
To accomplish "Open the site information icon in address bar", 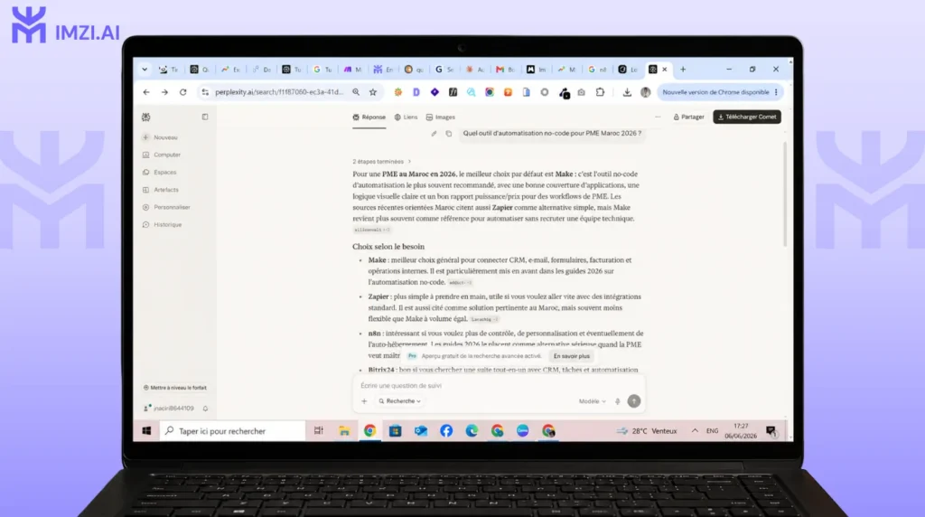I will pos(205,92).
